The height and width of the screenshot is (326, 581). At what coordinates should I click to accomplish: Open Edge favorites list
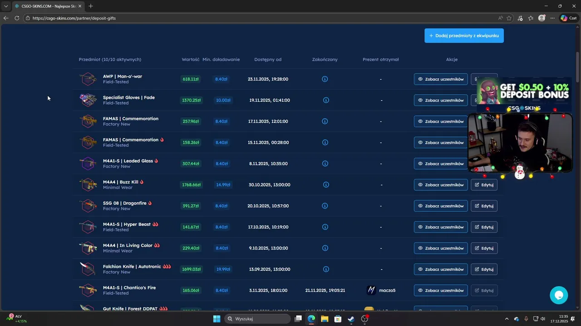(531, 18)
